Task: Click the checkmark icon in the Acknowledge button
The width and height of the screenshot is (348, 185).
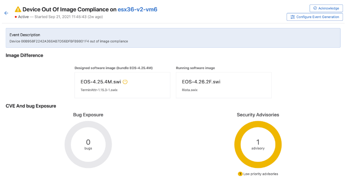Action: (x=315, y=8)
